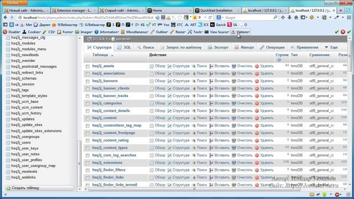Open the Экспорт tab
The image size is (354, 199).
(218, 48)
